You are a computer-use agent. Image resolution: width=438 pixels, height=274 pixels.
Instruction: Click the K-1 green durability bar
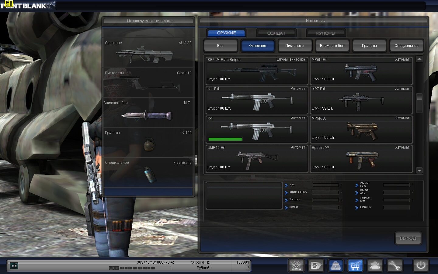pyautogui.click(x=225, y=139)
